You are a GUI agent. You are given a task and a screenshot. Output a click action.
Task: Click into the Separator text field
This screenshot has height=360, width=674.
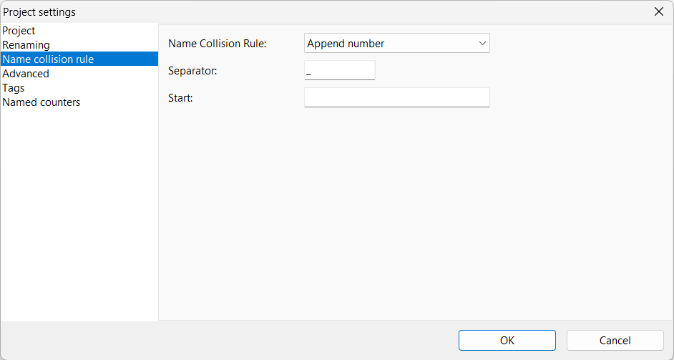340,70
